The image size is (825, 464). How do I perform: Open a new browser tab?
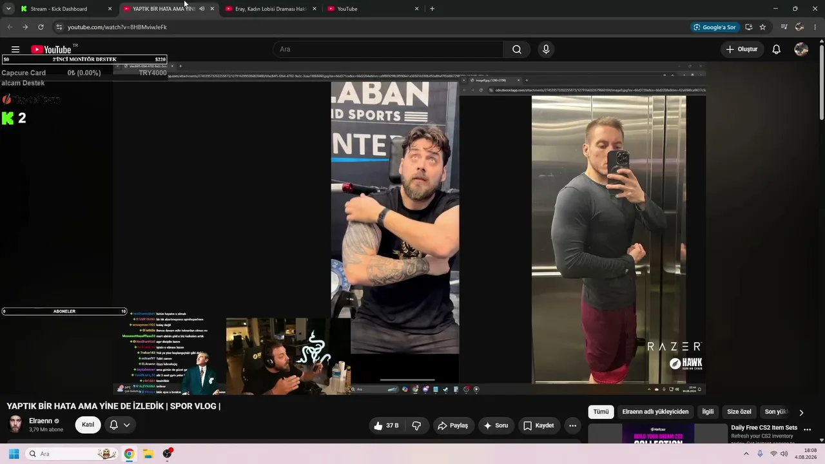(x=432, y=9)
